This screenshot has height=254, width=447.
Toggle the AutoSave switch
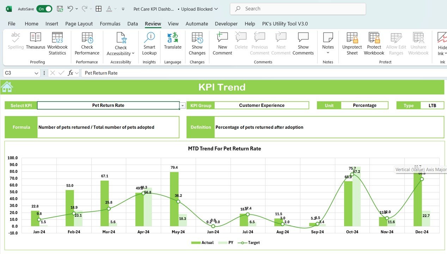[x=44, y=9]
